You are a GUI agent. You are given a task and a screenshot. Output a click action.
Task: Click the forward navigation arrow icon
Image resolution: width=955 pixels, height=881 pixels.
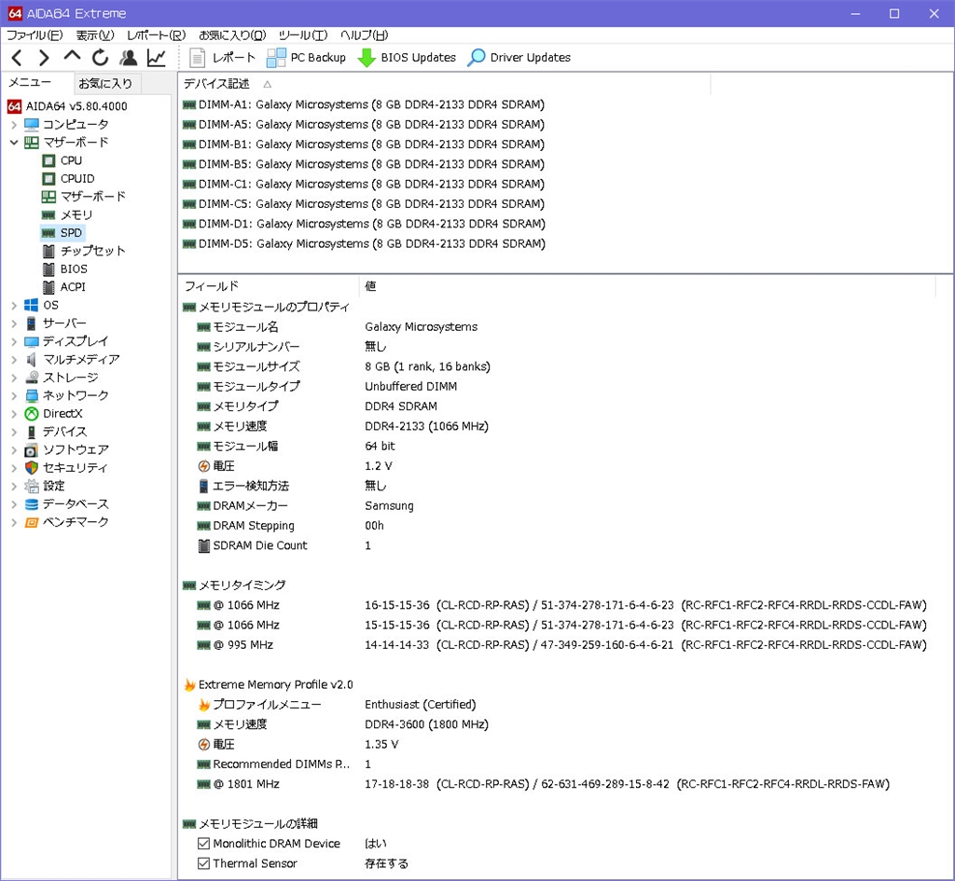tap(44, 58)
